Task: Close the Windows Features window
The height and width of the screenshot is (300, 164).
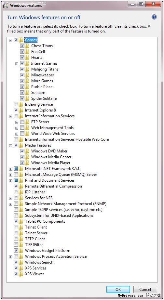Action: [x=153, y=4]
